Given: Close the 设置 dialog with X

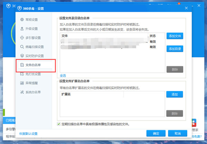Looking at the screenshot, I should [x=186, y=8].
